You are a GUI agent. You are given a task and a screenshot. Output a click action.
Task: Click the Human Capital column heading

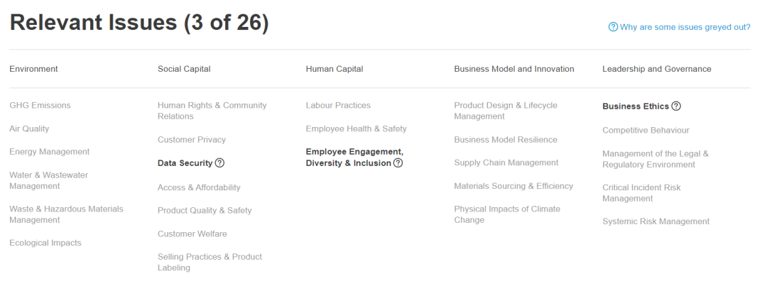pyautogui.click(x=334, y=69)
